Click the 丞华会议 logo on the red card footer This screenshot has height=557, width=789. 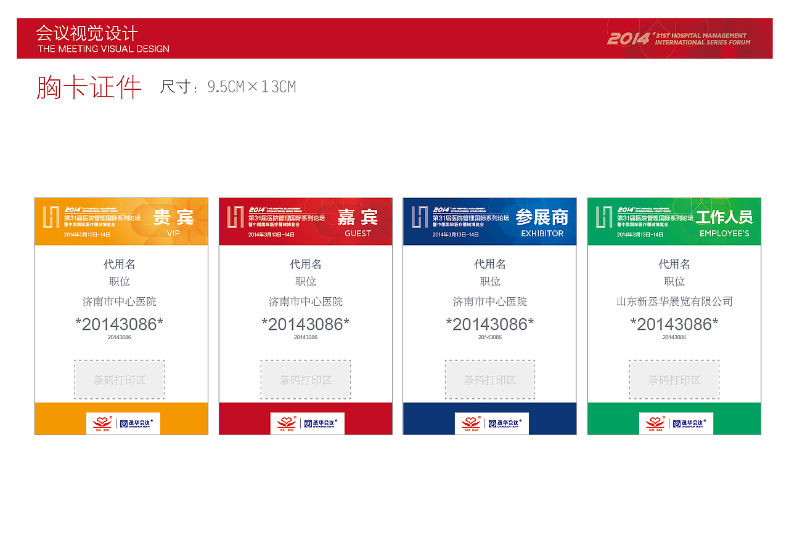(x=321, y=423)
